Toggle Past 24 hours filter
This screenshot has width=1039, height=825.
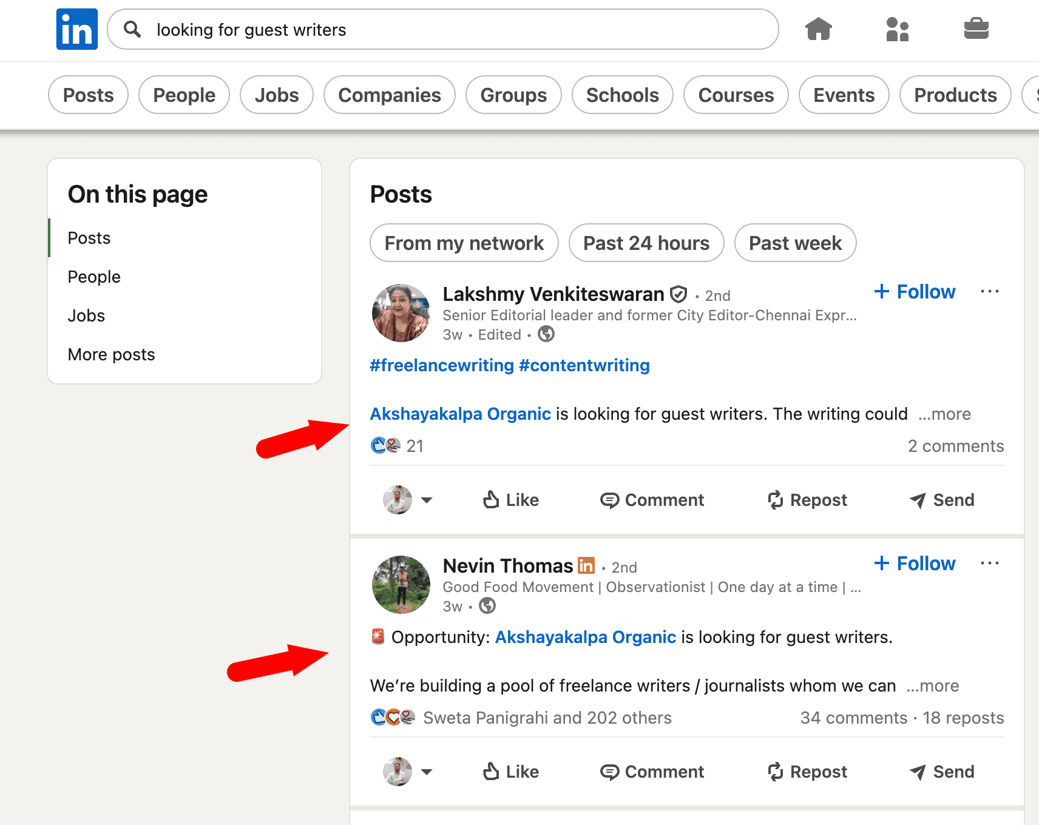pos(646,243)
